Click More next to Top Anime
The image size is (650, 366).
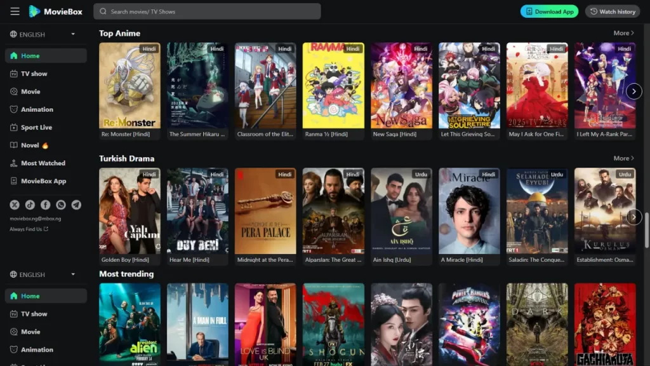pyautogui.click(x=624, y=33)
